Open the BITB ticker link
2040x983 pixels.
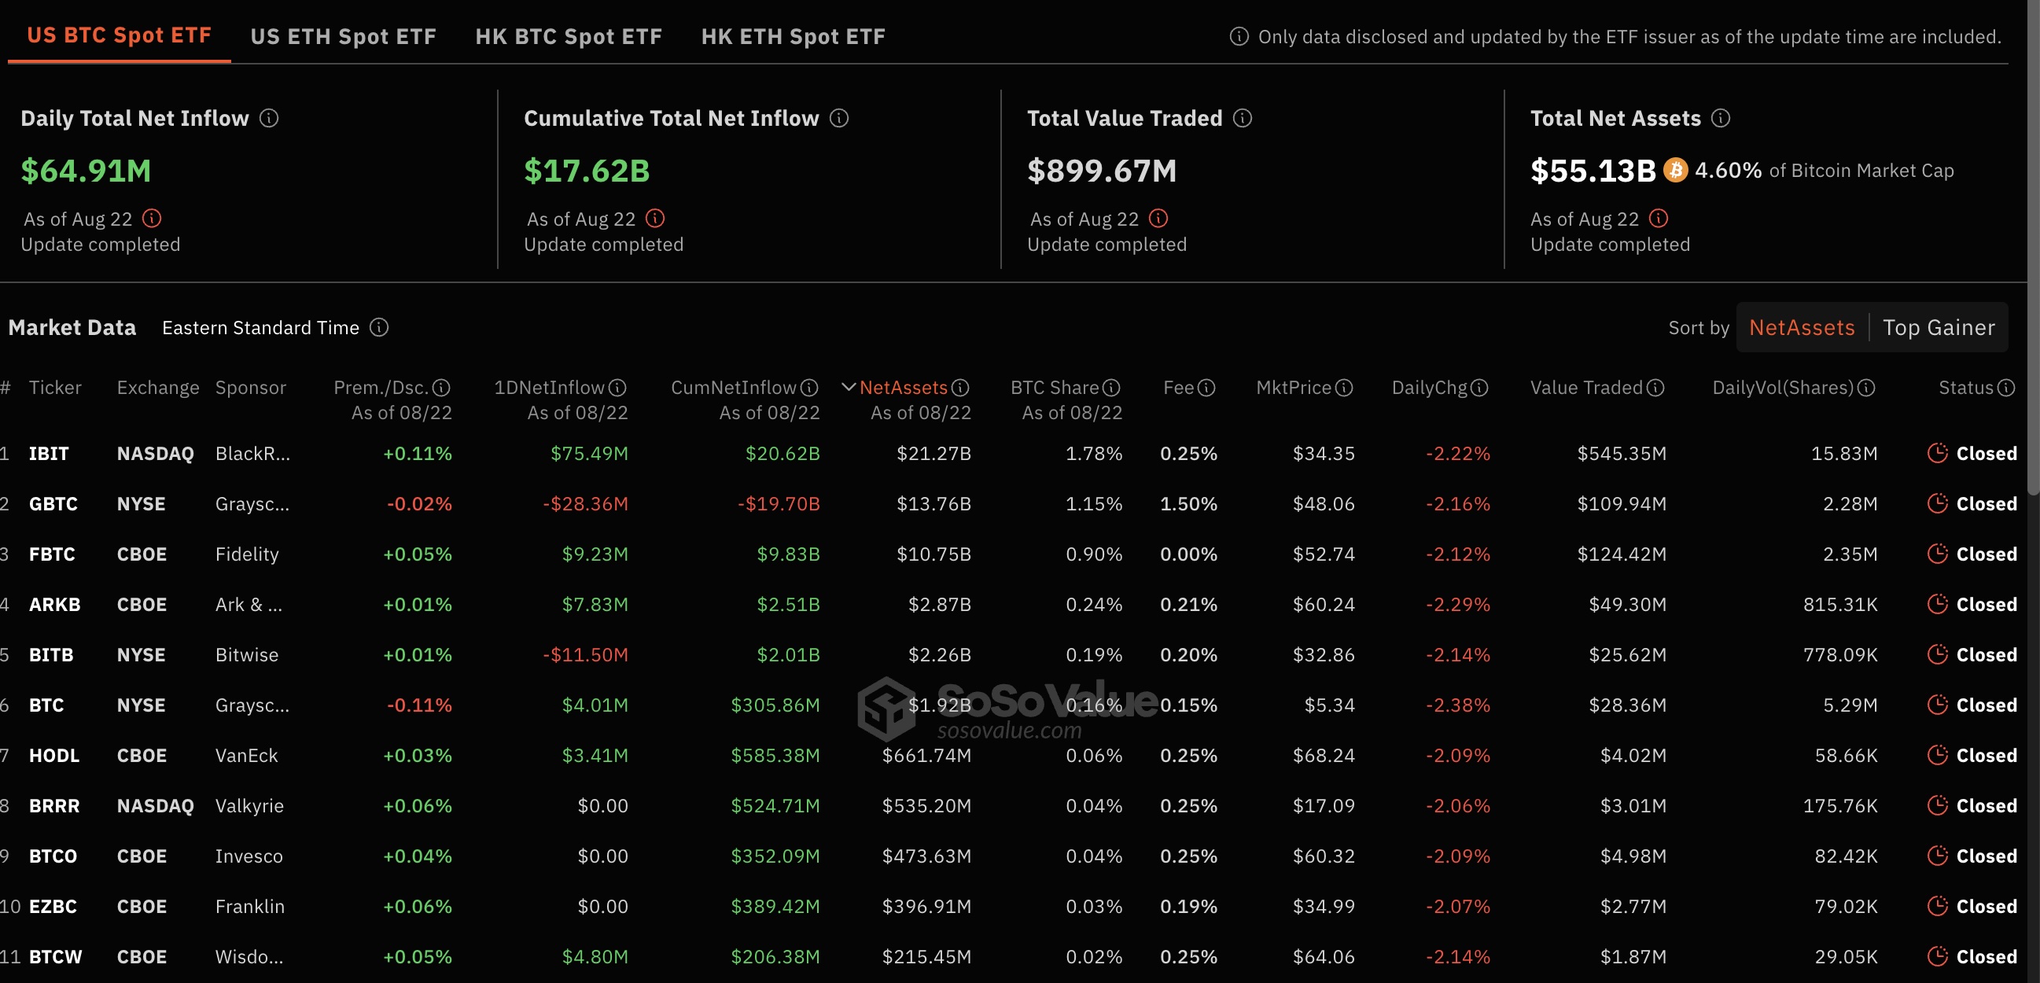click(x=51, y=654)
